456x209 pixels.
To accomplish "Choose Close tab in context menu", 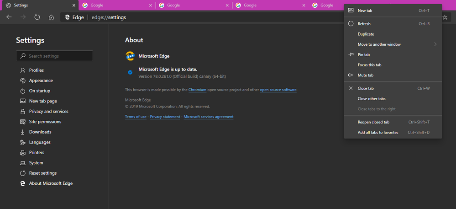I will coord(393,88).
